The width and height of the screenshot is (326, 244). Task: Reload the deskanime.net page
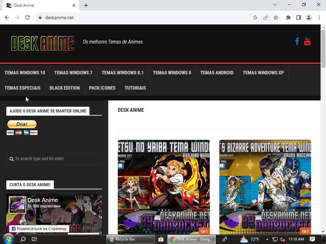(27, 18)
